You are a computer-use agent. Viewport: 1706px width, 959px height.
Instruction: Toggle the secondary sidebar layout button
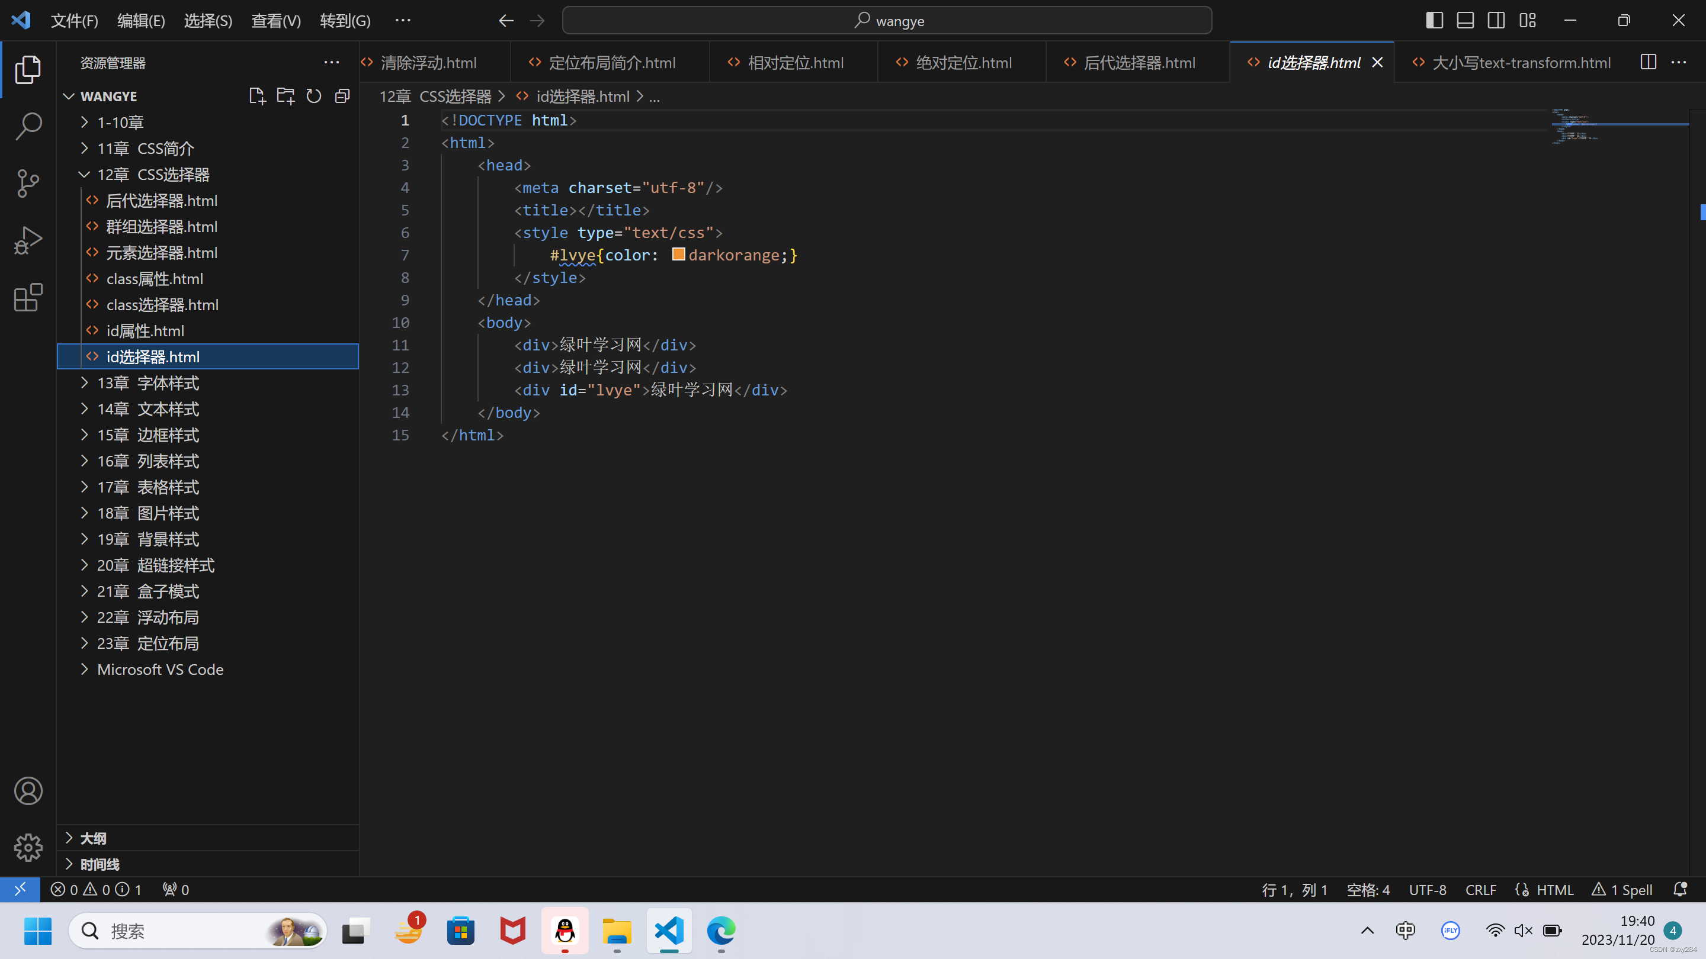pos(1496,21)
